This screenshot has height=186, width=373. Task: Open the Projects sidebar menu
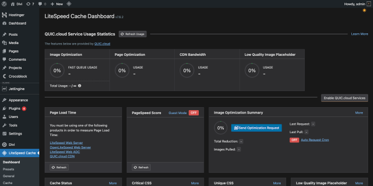[x=20, y=68]
